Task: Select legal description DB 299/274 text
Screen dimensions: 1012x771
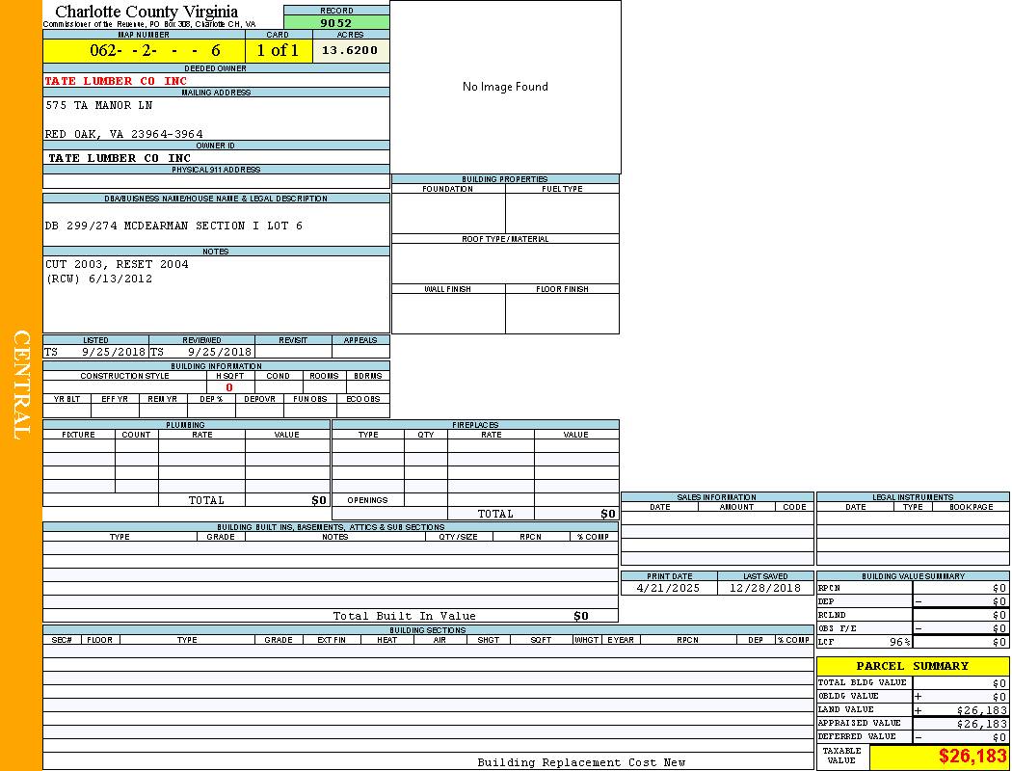Action: click(x=173, y=226)
